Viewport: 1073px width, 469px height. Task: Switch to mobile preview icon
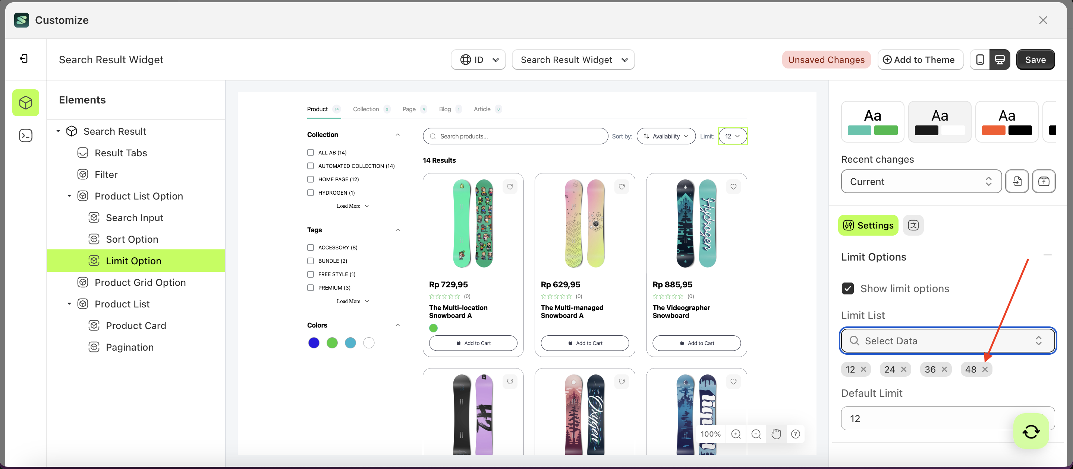coord(981,60)
